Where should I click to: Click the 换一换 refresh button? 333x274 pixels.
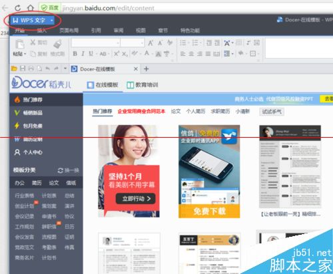point(69,170)
